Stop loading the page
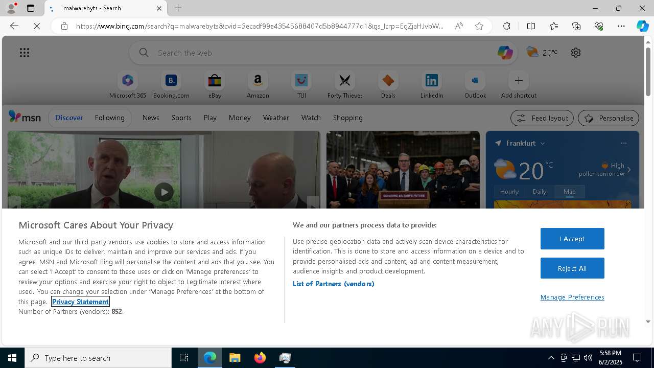 tap(37, 26)
